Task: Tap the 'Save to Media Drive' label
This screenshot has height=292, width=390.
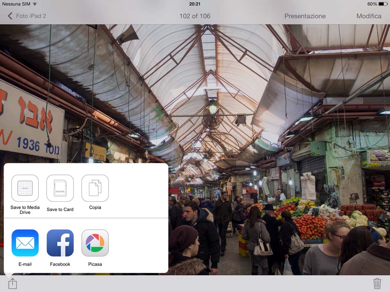Action: pos(25,210)
